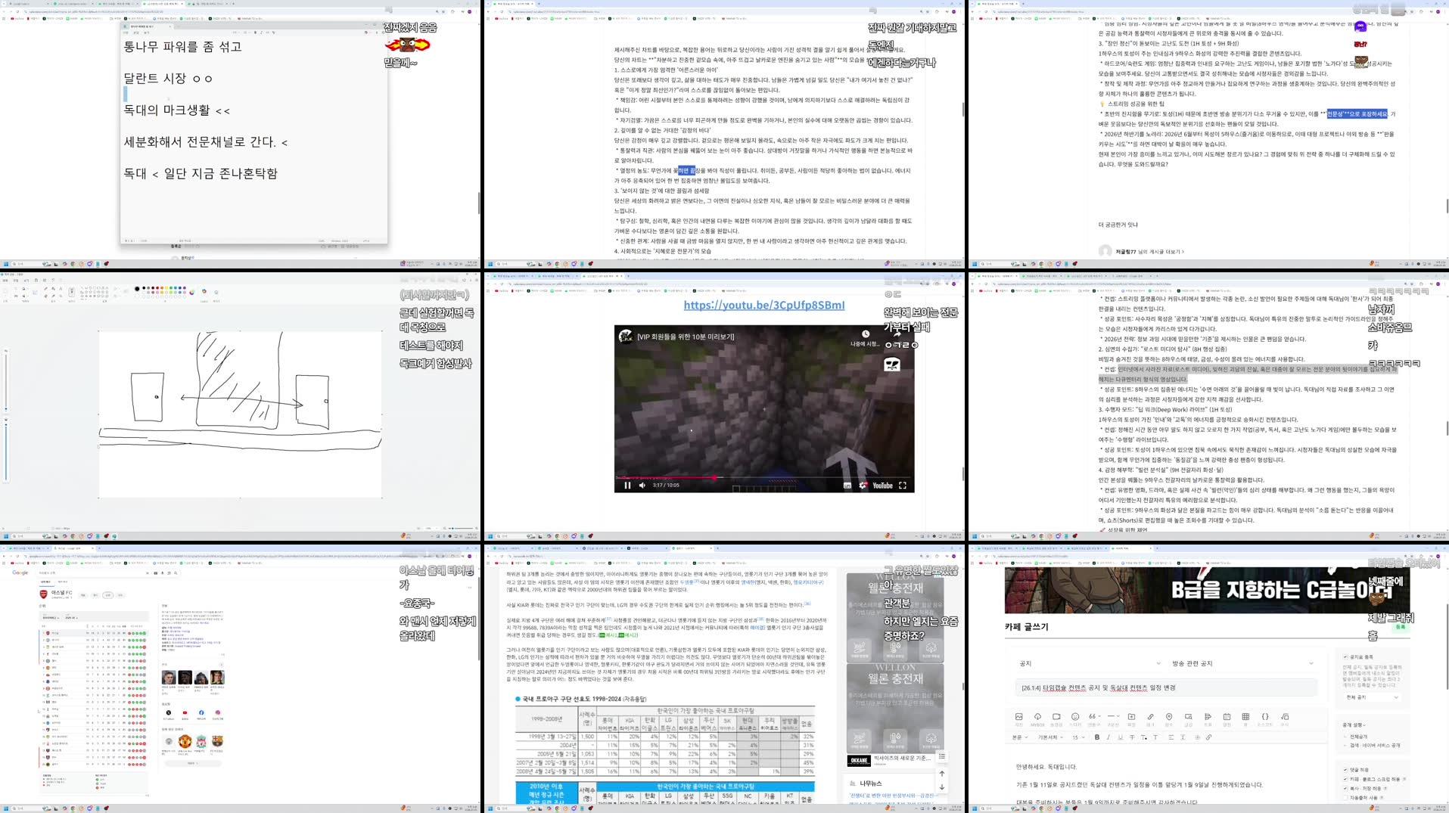Insert a sticker into the cafe post
Screen dimensions: 1449x813
click(x=1075, y=716)
